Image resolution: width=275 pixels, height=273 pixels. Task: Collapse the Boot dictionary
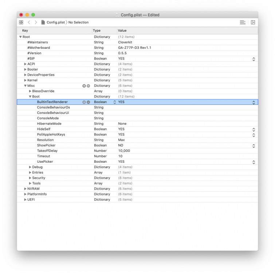tap(30, 97)
